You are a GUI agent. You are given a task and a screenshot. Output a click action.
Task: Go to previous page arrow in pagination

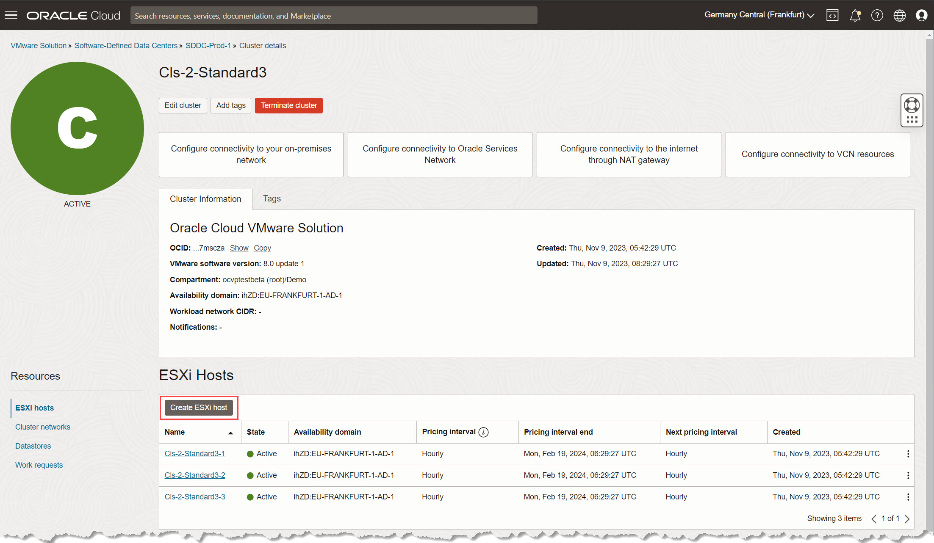tap(873, 519)
